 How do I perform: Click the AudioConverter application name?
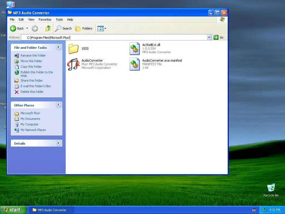92,60
